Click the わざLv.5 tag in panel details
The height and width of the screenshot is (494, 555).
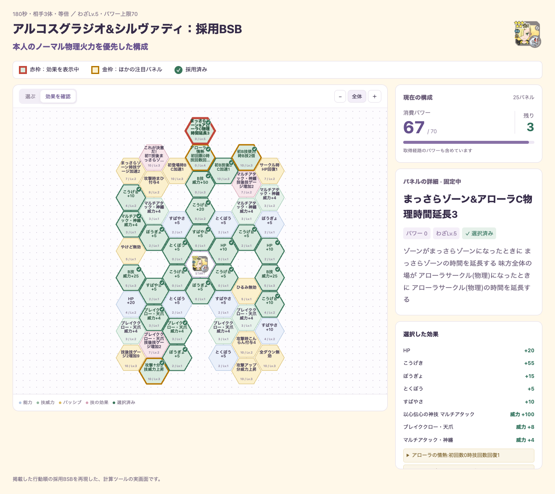point(446,233)
